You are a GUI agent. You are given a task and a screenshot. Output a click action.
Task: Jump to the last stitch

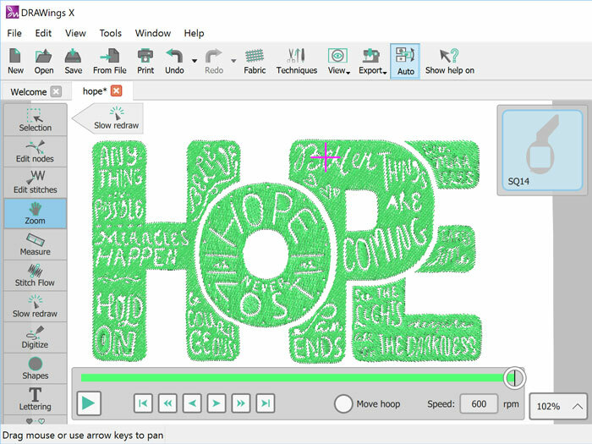[266, 403]
